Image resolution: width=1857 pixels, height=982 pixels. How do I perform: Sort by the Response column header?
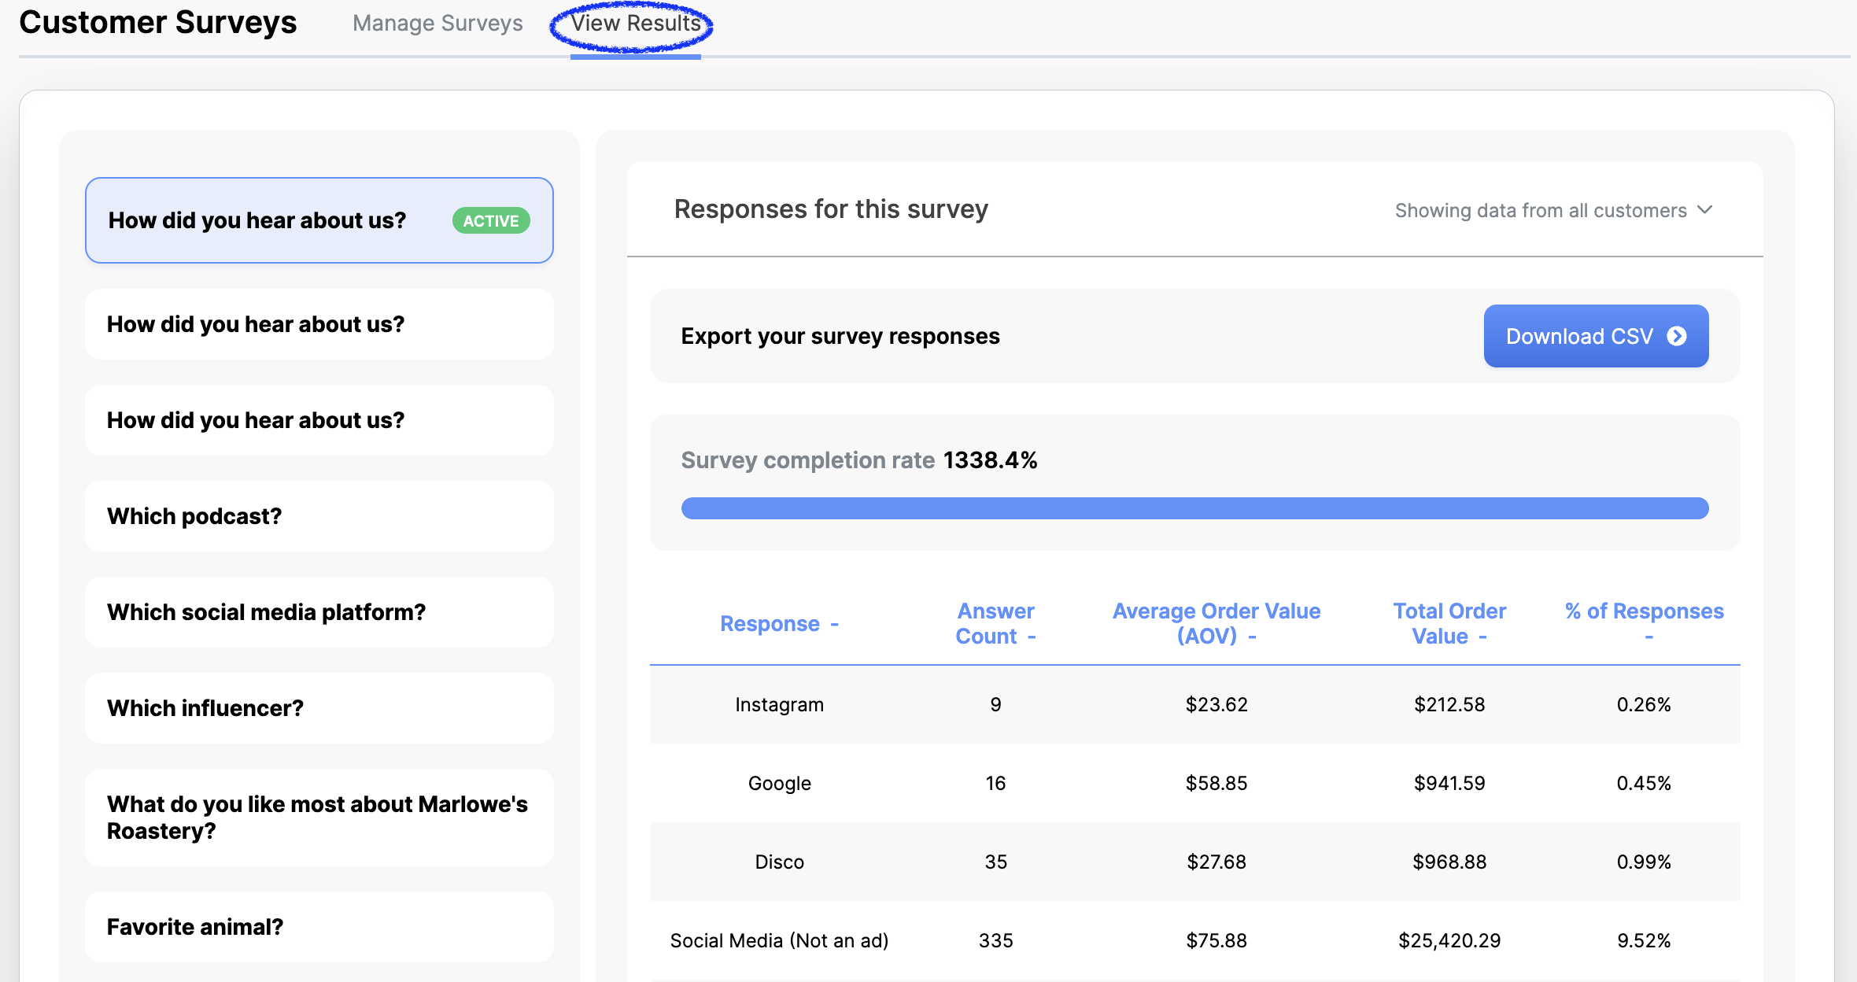779,624
